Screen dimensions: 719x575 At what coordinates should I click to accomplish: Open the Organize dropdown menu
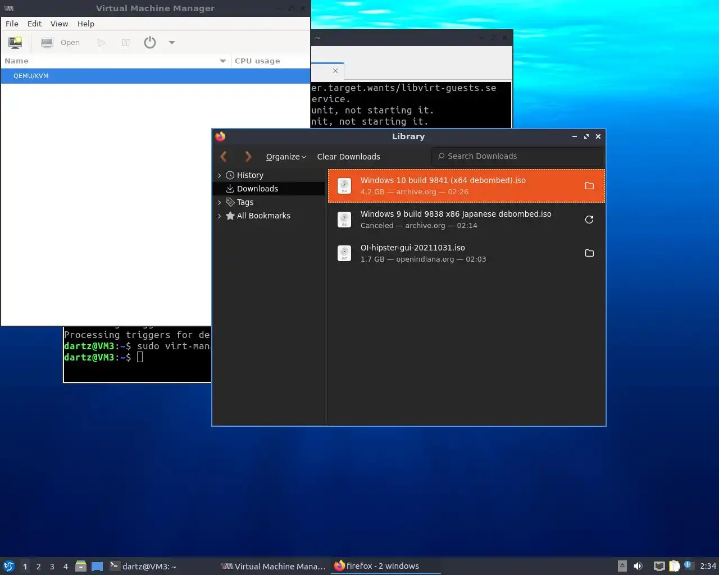pos(286,157)
